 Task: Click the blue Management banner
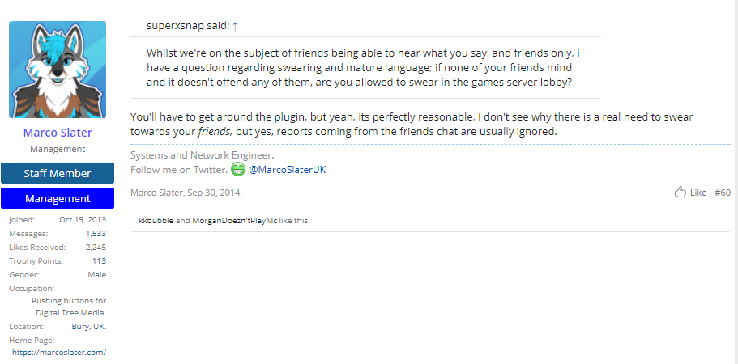(x=58, y=198)
